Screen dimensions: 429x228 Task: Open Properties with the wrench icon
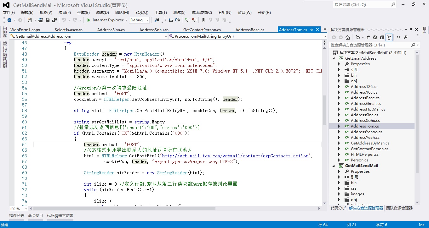[405, 37]
